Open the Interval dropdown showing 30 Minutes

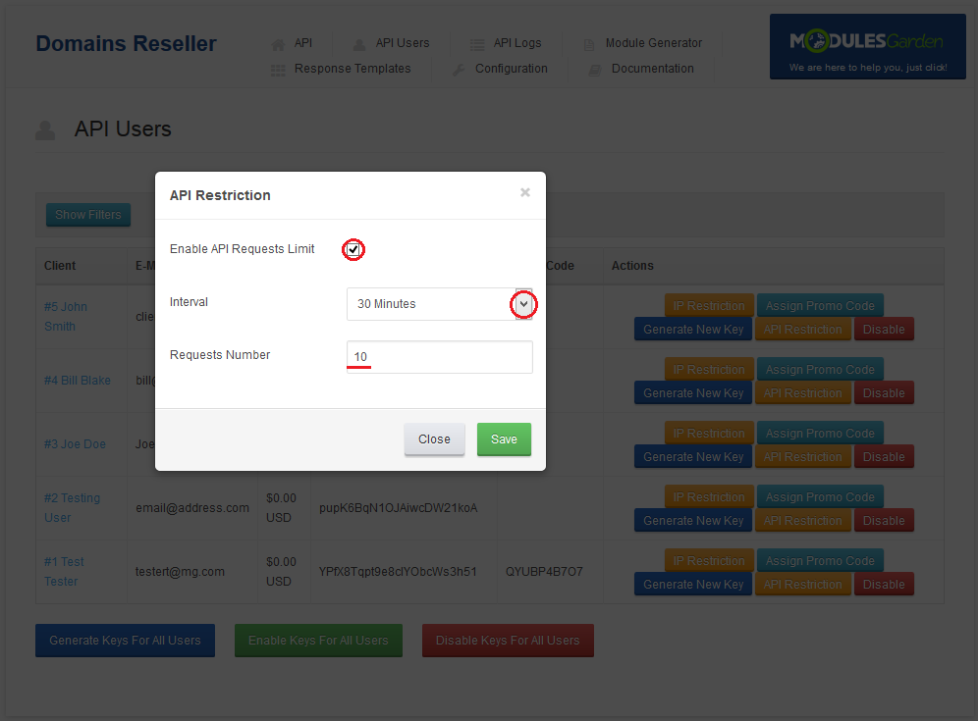point(439,304)
